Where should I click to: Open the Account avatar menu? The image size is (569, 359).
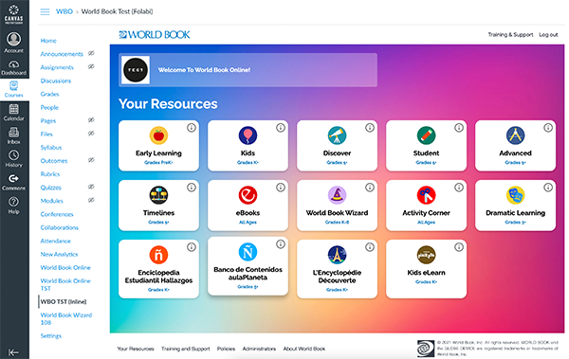point(14,43)
